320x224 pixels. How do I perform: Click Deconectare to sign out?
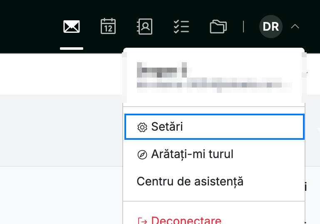click(186, 221)
